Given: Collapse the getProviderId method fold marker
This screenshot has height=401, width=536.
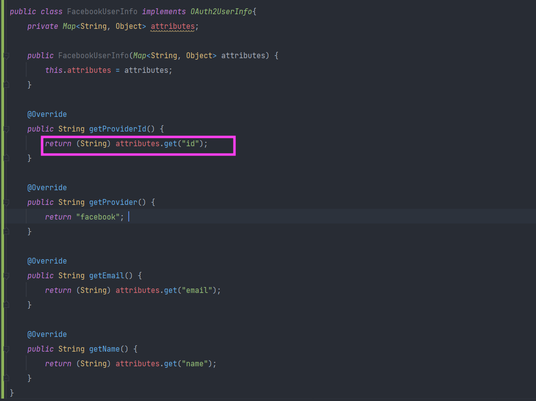Looking at the screenshot, I should pyautogui.click(x=6, y=129).
